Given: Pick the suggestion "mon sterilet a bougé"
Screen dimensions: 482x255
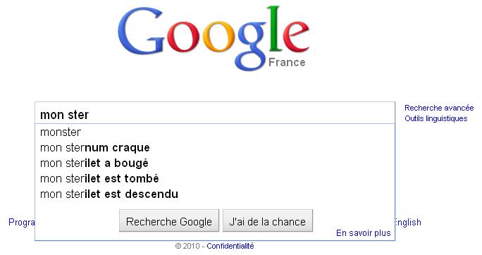Looking at the screenshot, I should coord(215,163).
